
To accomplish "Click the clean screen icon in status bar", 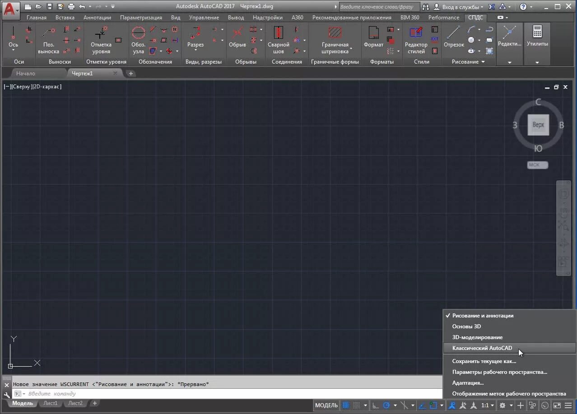I will pyautogui.click(x=557, y=405).
